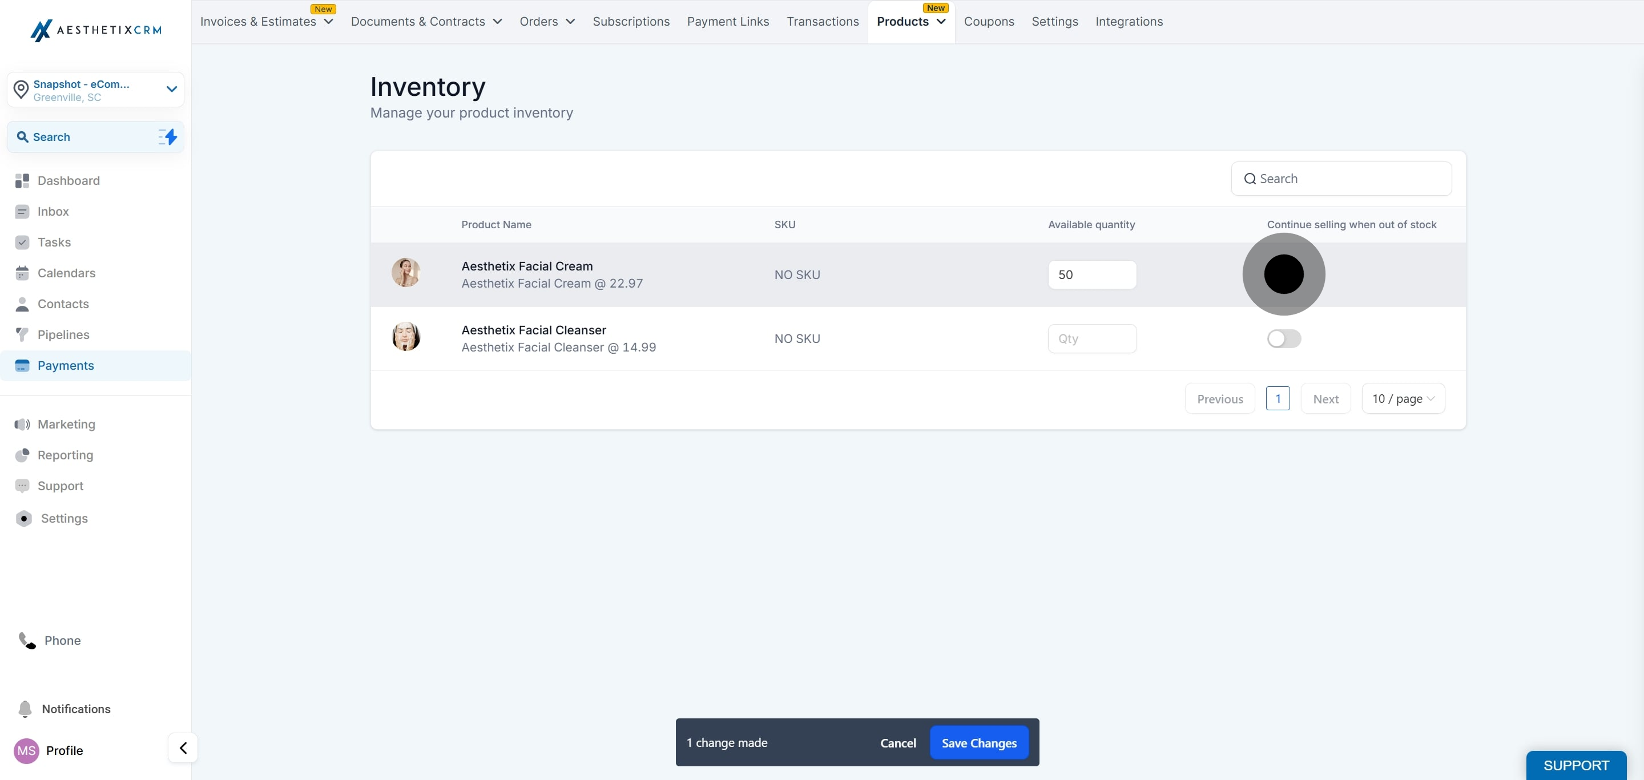Click the Previous page button
This screenshot has height=780, width=1644.
click(x=1220, y=399)
